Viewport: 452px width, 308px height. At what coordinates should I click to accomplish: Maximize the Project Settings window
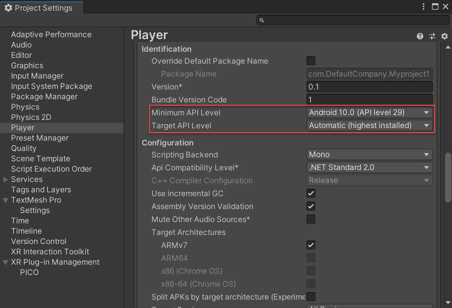[435, 7]
